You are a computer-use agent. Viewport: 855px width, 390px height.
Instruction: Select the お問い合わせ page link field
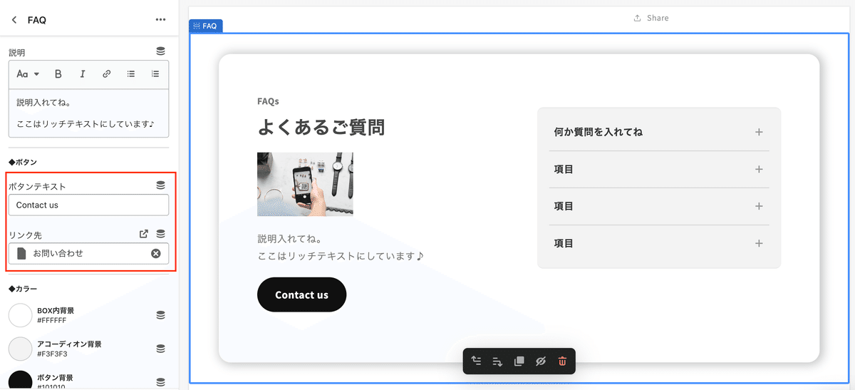(89, 253)
